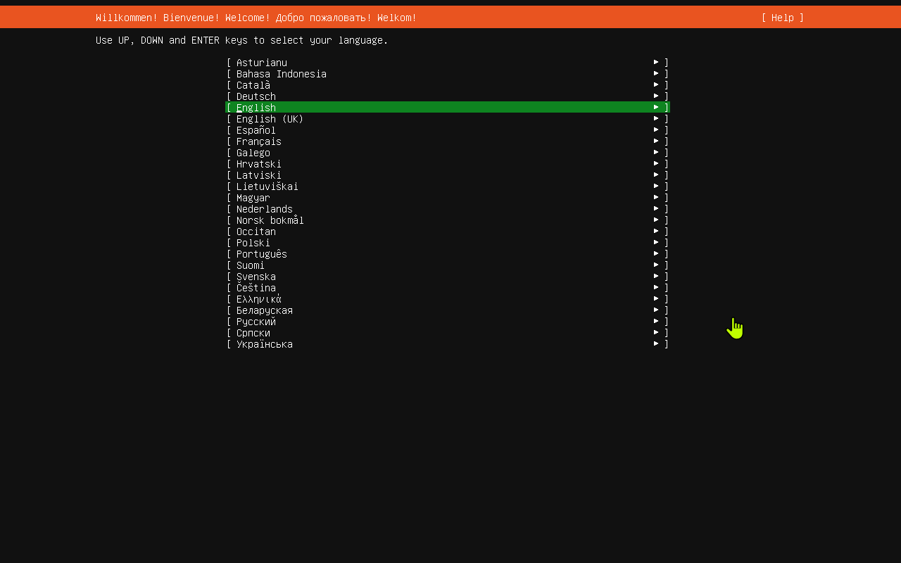This screenshot has width=901, height=563.
Task: Pick Magyar from the list
Action: coord(448,197)
